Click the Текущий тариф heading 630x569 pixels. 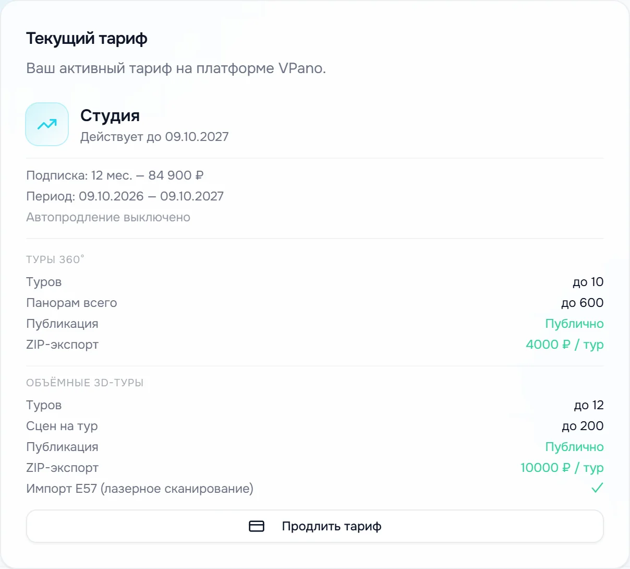87,39
